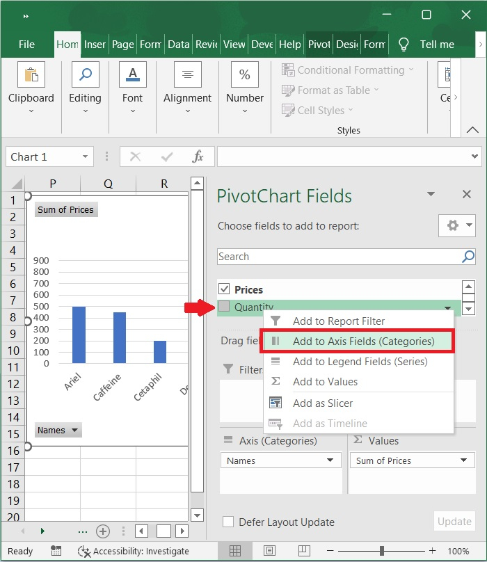Select Add as Slicer menu item
The image size is (487, 562).
[x=358, y=403]
